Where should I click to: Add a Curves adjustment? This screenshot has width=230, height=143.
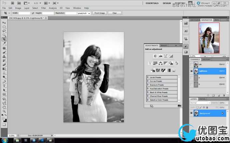pyautogui.click(x=166, y=56)
